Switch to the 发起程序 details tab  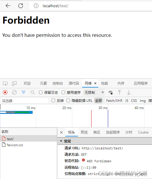coord(113,132)
